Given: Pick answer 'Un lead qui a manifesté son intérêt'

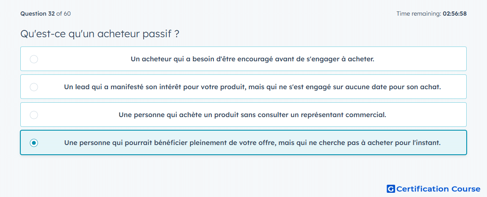Looking at the screenshot, I should [x=252, y=87].
